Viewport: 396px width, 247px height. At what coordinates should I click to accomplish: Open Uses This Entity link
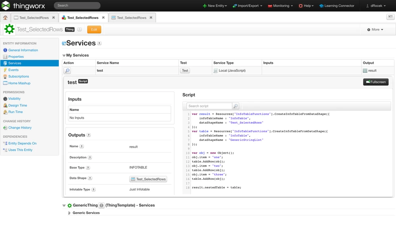(21, 150)
